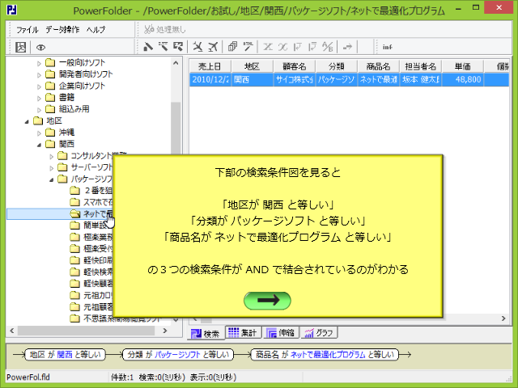Expand the 一般向けソフト folder
The image size is (518, 388).
coord(39,63)
